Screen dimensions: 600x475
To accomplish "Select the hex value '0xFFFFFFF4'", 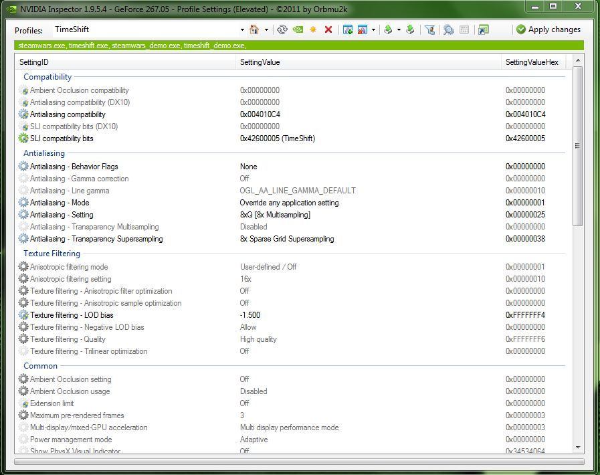I will point(525,314).
